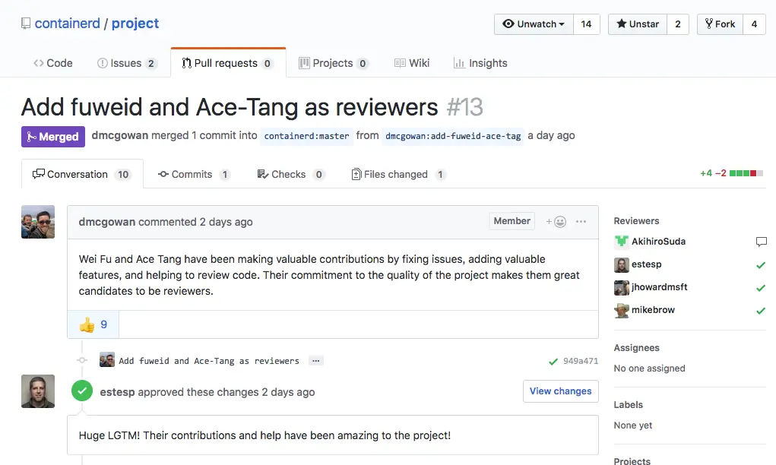
Task: Open the Projects tab
Action: (x=334, y=63)
